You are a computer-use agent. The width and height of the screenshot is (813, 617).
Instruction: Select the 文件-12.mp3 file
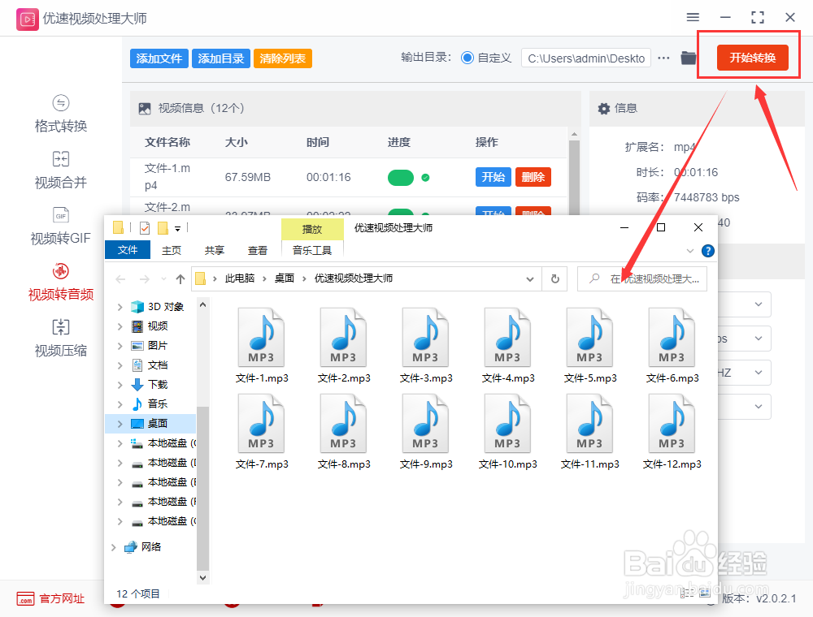pyautogui.click(x=672, y=432)
